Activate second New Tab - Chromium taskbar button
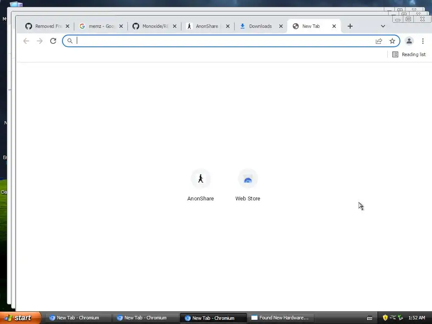 point(145,318)
